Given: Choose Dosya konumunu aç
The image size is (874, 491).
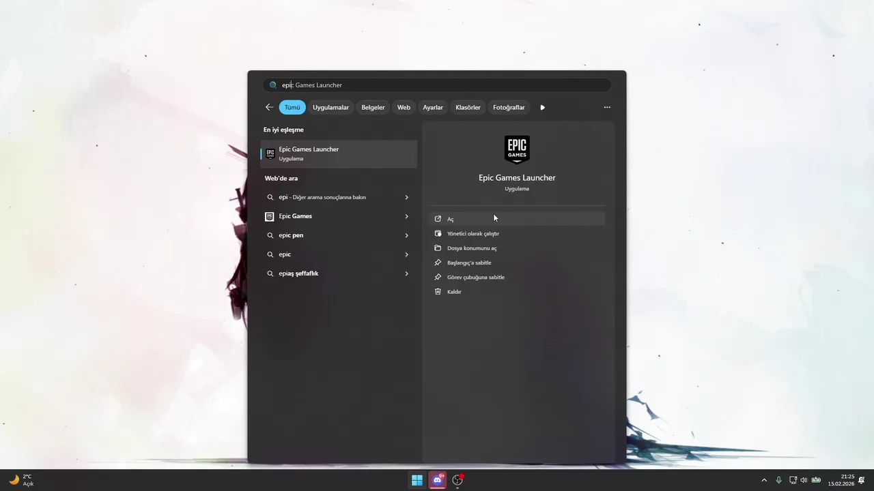Looking at the screenshot, I should 517,248.
